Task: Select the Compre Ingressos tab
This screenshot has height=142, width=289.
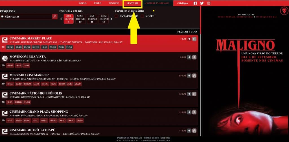Action: tap(157, 3)
